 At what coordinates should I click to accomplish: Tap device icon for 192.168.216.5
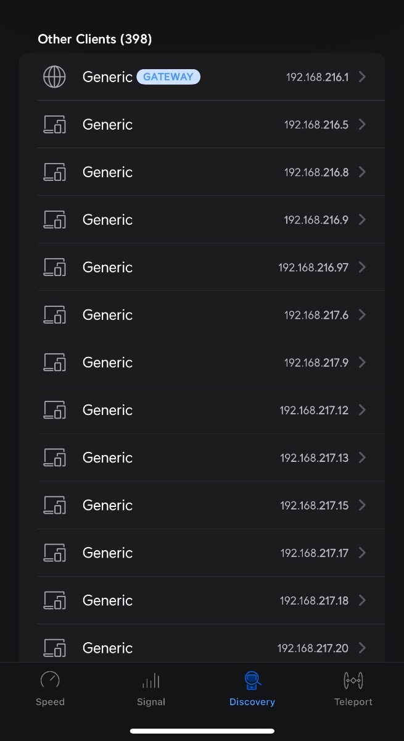coord(54,125)
